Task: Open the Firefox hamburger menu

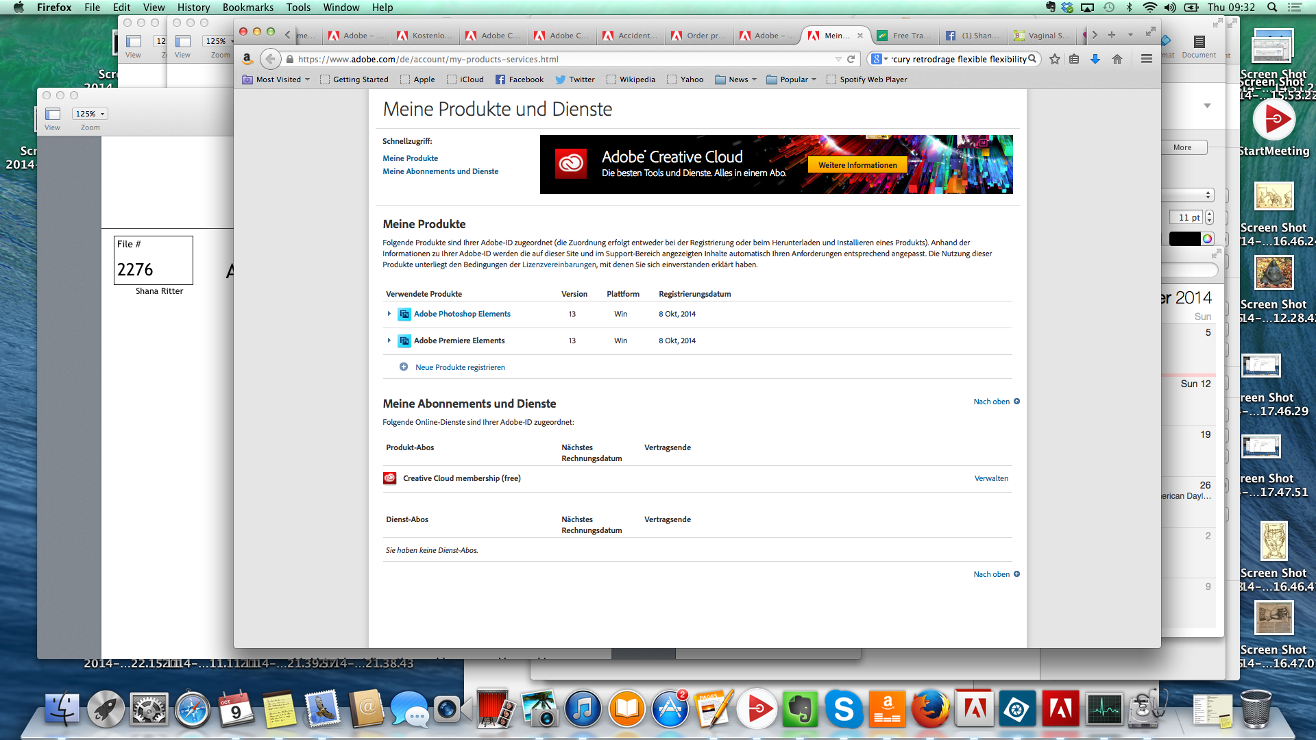Action: click(1146, 59)
